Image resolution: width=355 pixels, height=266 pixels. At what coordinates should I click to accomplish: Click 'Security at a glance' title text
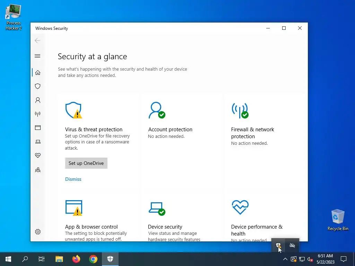tap(92, 56)
